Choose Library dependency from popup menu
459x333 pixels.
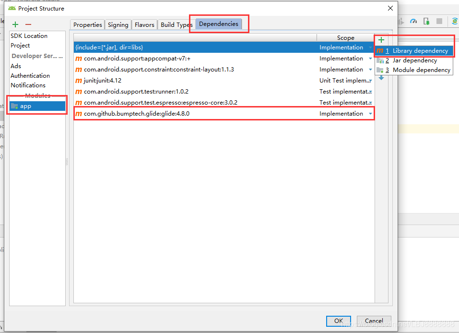(x=414, y=51)
